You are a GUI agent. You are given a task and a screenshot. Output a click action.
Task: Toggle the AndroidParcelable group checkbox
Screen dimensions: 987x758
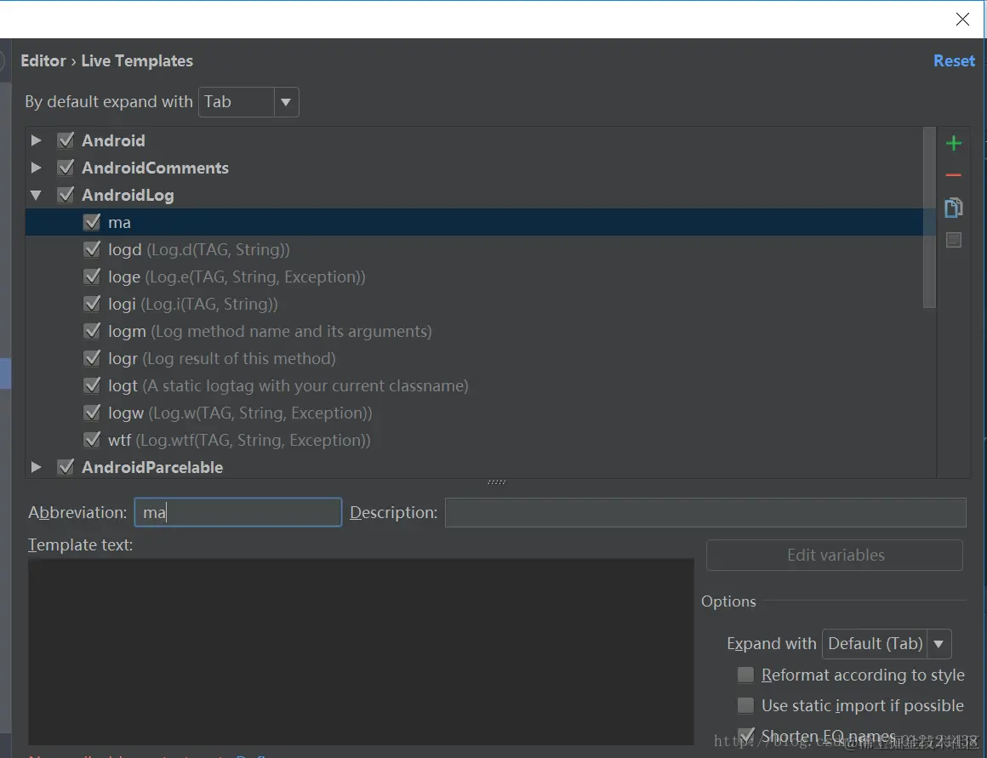pos(66,467)
